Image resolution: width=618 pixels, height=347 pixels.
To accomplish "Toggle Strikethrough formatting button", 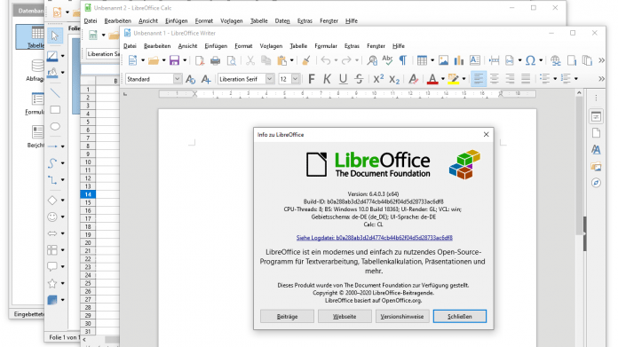I will point(359,79).
